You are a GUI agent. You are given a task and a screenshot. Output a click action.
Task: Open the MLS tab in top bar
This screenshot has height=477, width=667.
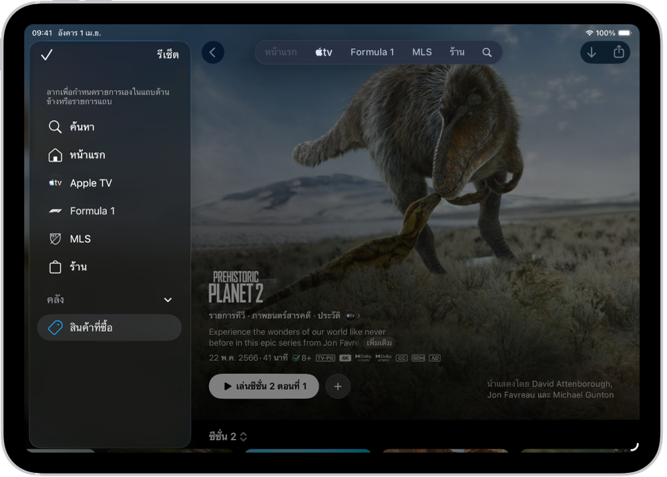422,53
